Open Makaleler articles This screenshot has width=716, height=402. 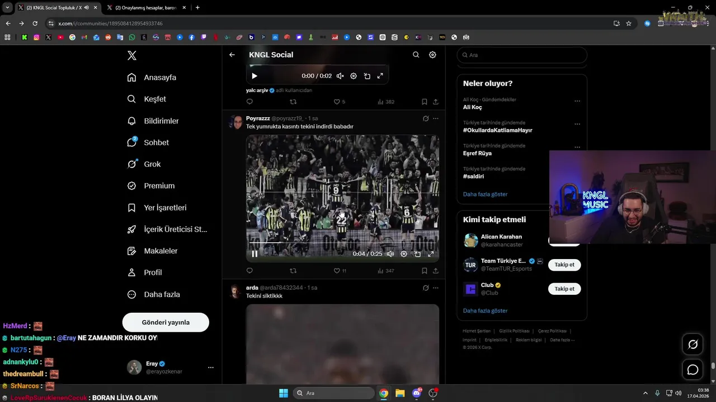[x=152, y=251]
